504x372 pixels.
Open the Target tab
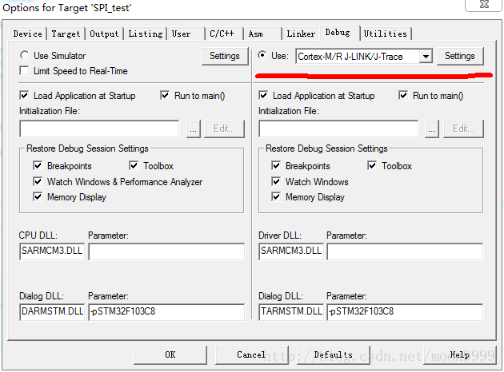click(66, 34)
